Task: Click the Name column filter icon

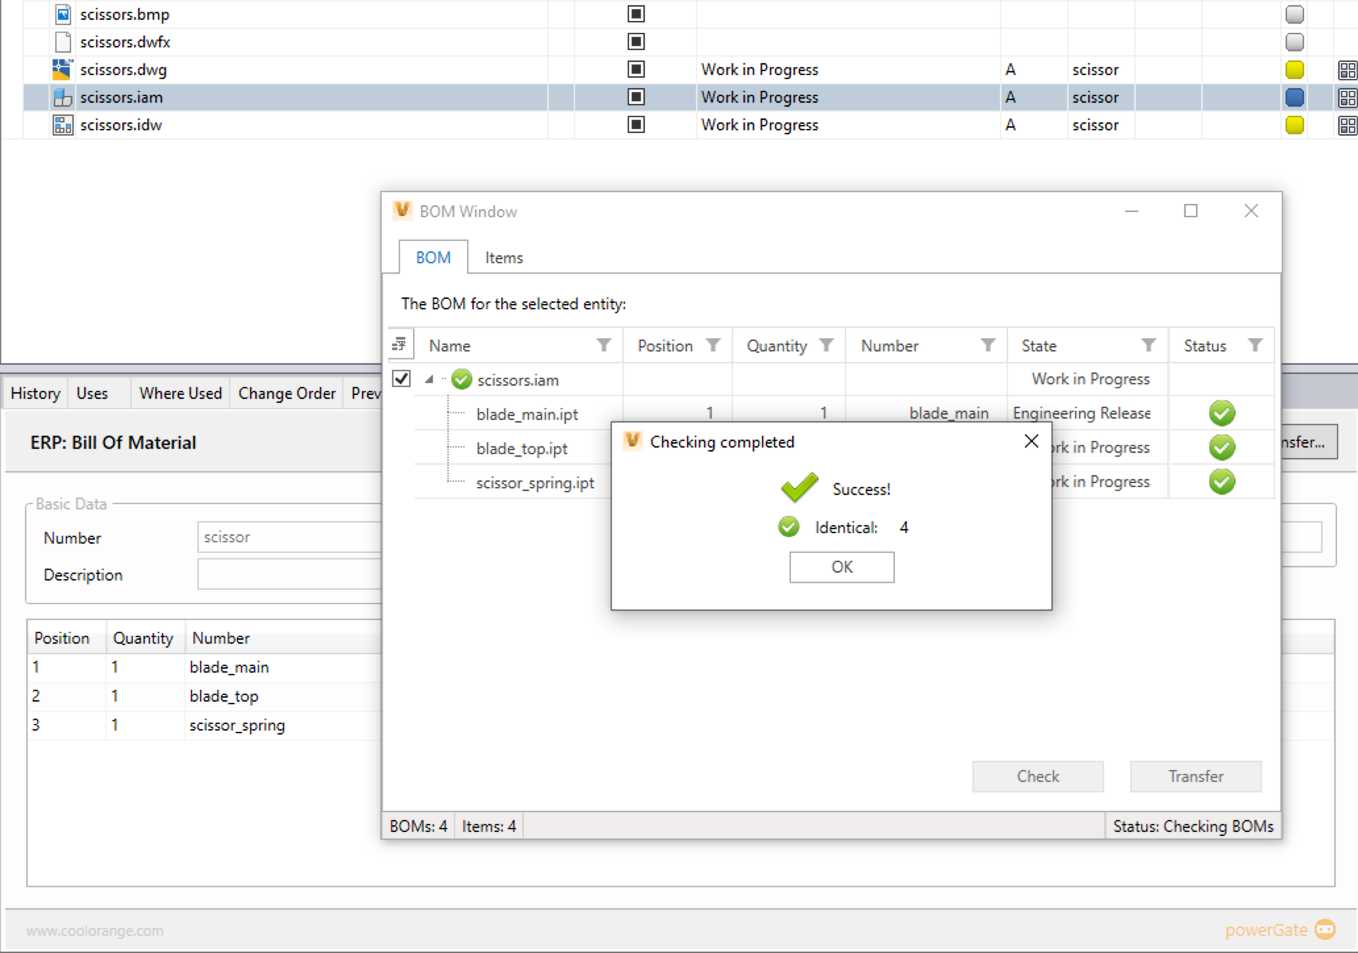Action: pyautogui.click(x=603, y=345)
